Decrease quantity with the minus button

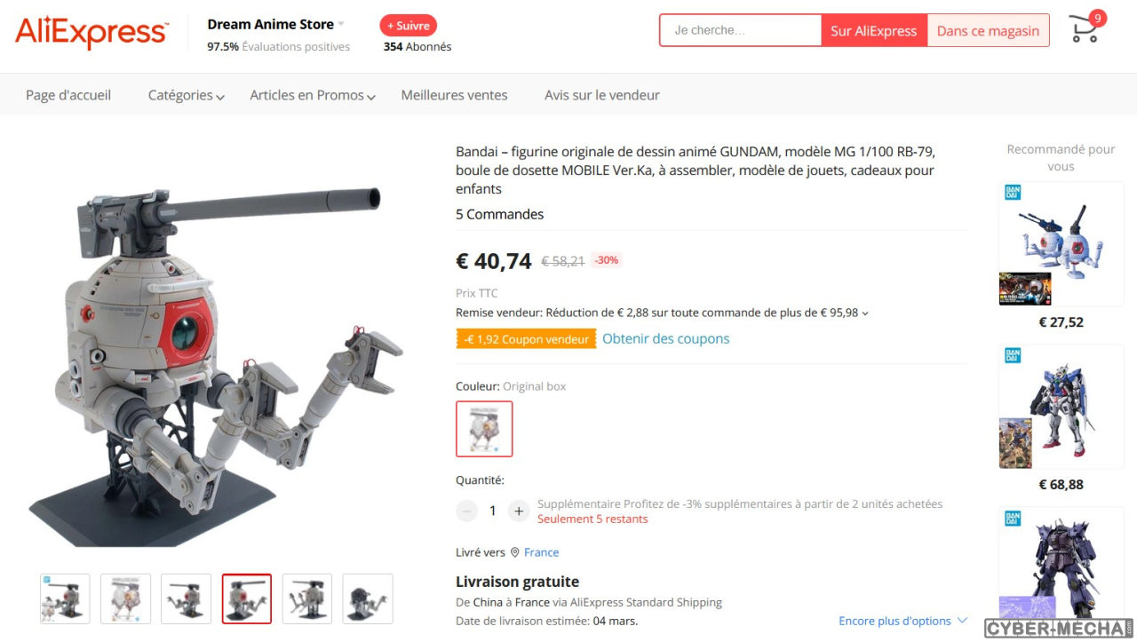click(467, 511)
